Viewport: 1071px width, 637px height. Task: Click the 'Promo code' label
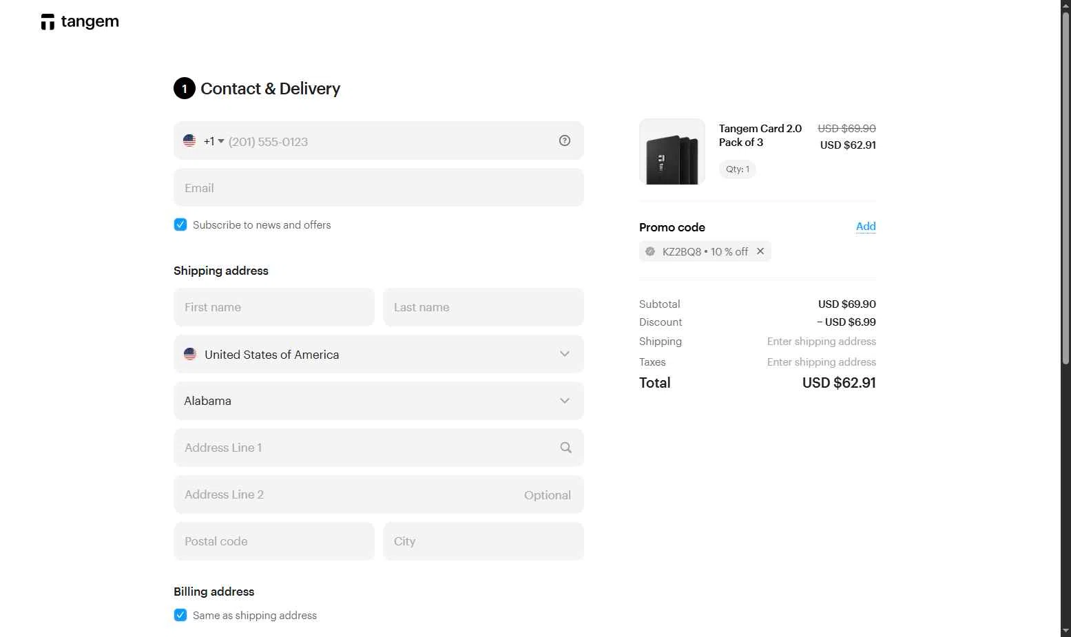point(672,227)
